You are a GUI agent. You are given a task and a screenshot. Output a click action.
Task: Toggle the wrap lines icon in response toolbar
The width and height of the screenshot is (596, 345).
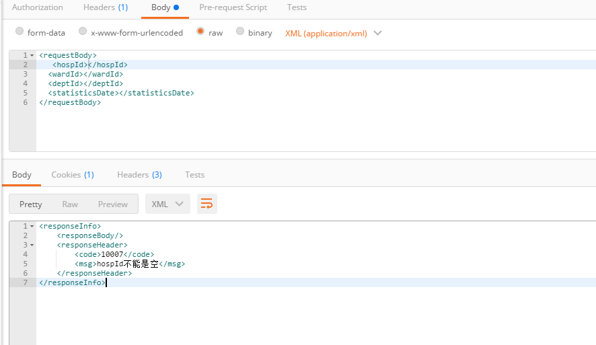click(207, 204)
